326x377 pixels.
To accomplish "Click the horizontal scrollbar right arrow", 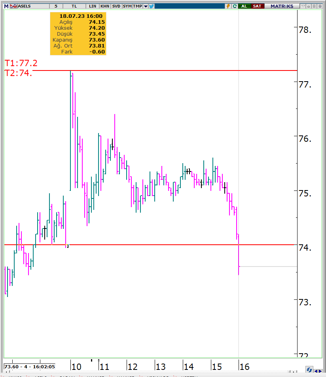I will [294, 372].
